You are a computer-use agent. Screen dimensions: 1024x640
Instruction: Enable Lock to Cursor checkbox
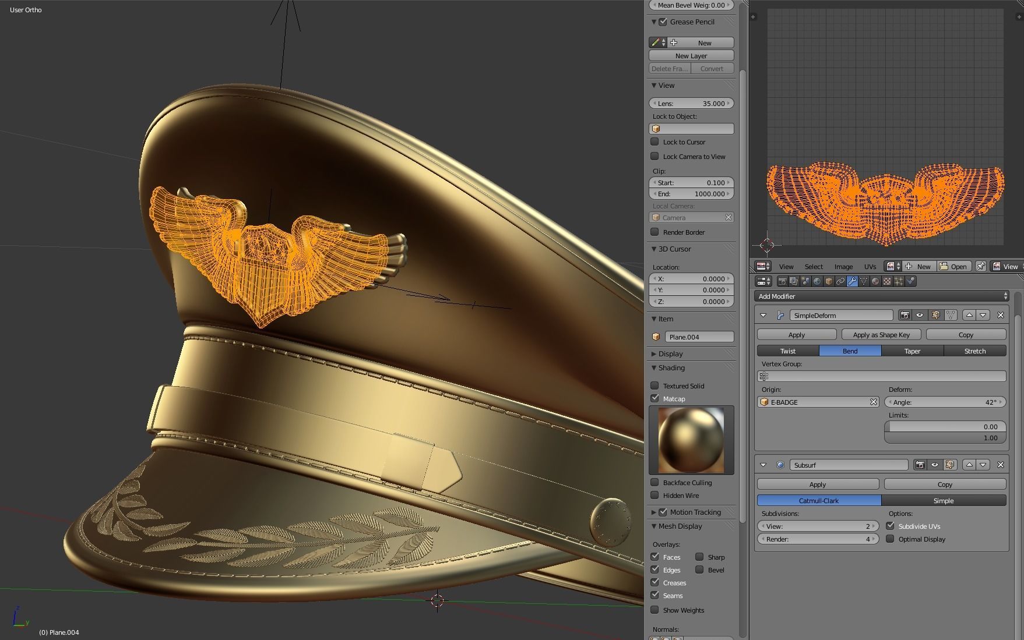654,142
